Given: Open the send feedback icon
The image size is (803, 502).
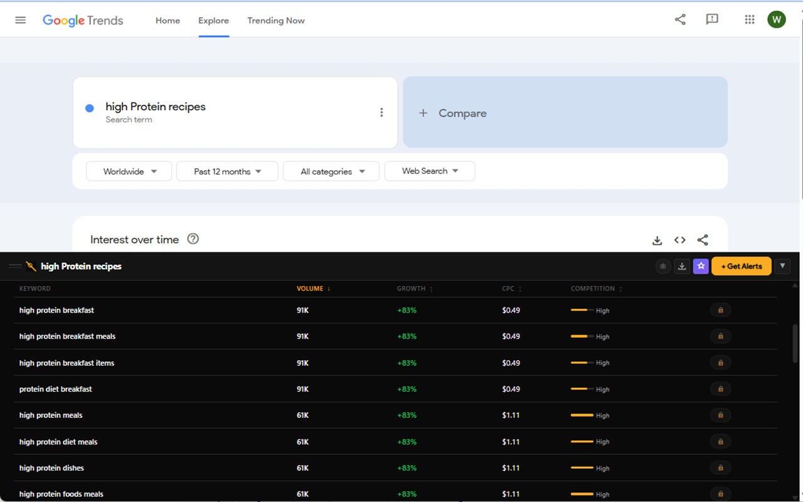Looking at the screenshot, I should pos(712,19).
